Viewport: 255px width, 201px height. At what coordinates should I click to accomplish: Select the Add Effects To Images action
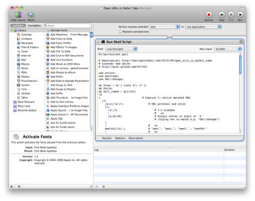64,47
